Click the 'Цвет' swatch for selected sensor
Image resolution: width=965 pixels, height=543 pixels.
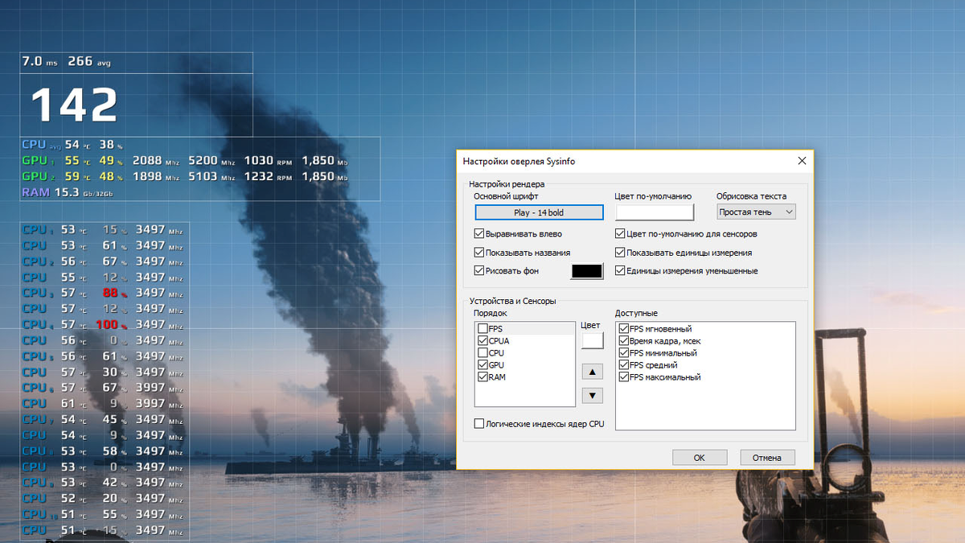(592, 340)
